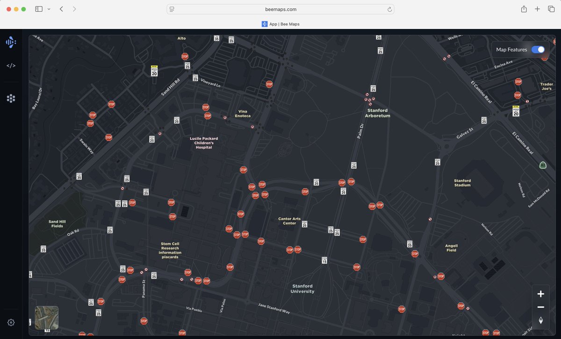Select the speed limit 25 sign beside Oak Rd
The image size is (561, 339).
110,230
